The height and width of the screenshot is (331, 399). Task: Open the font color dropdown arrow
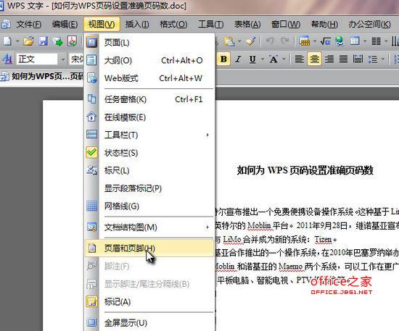coord(284,59)
